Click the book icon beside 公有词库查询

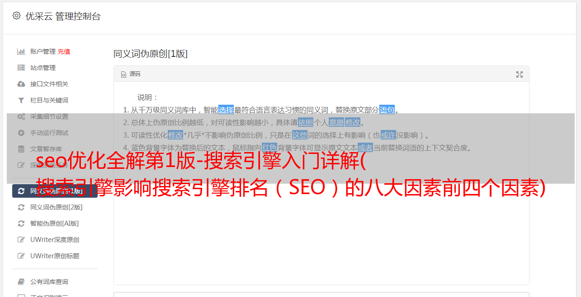pyautogui.click(x=21, y=282)
